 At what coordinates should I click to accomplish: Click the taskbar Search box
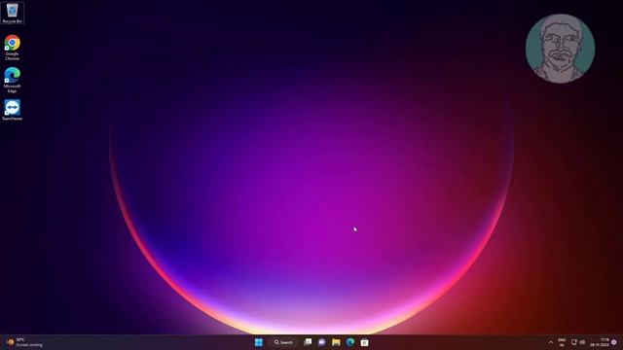pos(283,342)
